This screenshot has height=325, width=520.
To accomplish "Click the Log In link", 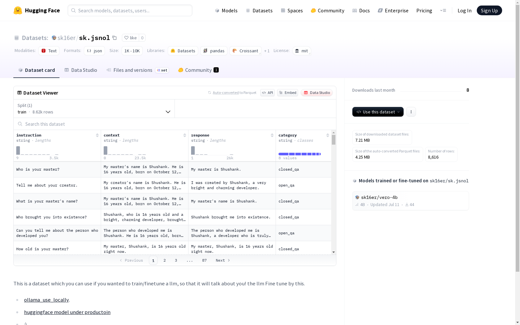I will (464, 10).
